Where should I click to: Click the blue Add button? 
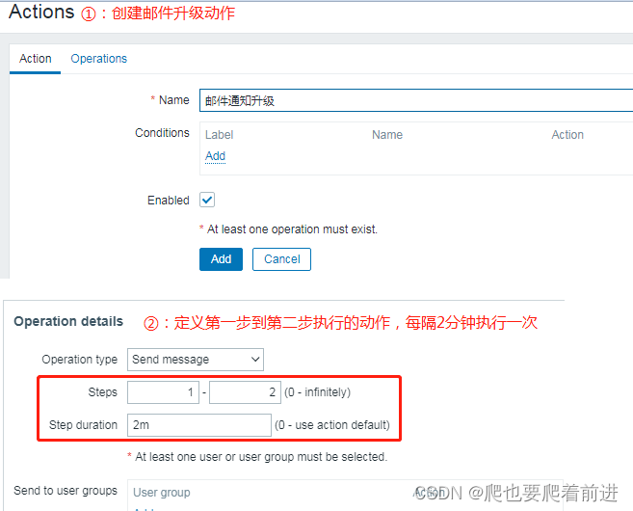[x=221, y=259]
